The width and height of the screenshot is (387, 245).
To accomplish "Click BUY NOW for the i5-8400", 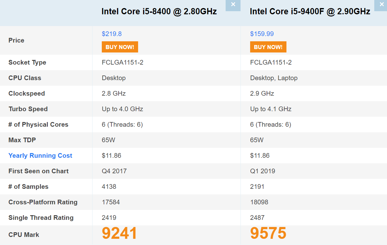I will 120,47.
